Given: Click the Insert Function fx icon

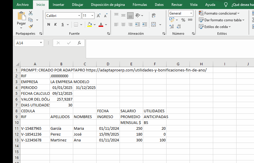Looking at the screenshot, I should 79,43.
